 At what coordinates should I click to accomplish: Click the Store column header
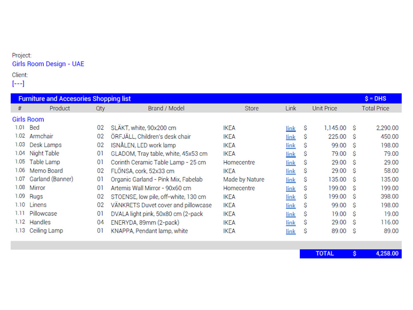(252, 108)
